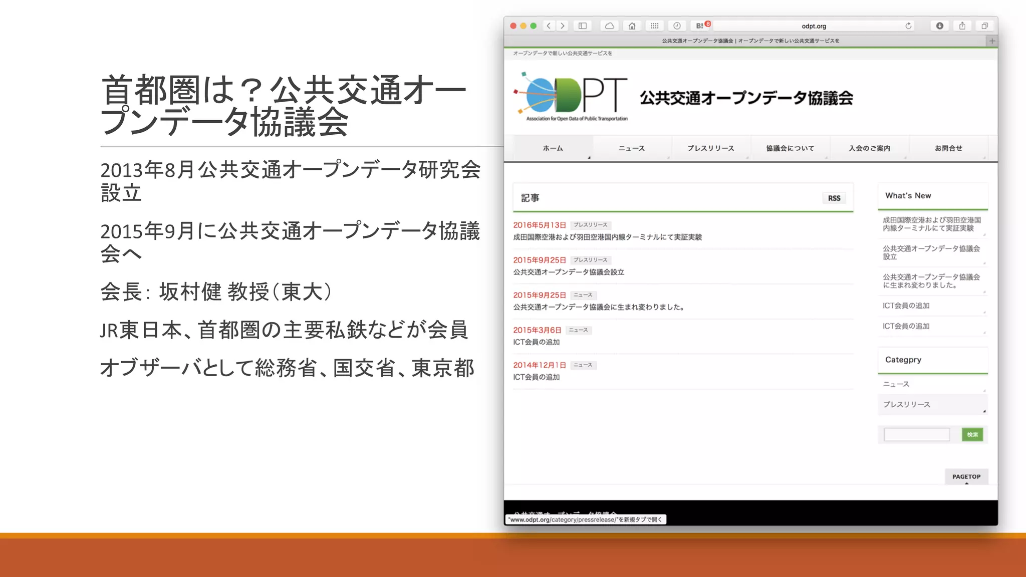Open the Share sheet icon

(962, 26)
